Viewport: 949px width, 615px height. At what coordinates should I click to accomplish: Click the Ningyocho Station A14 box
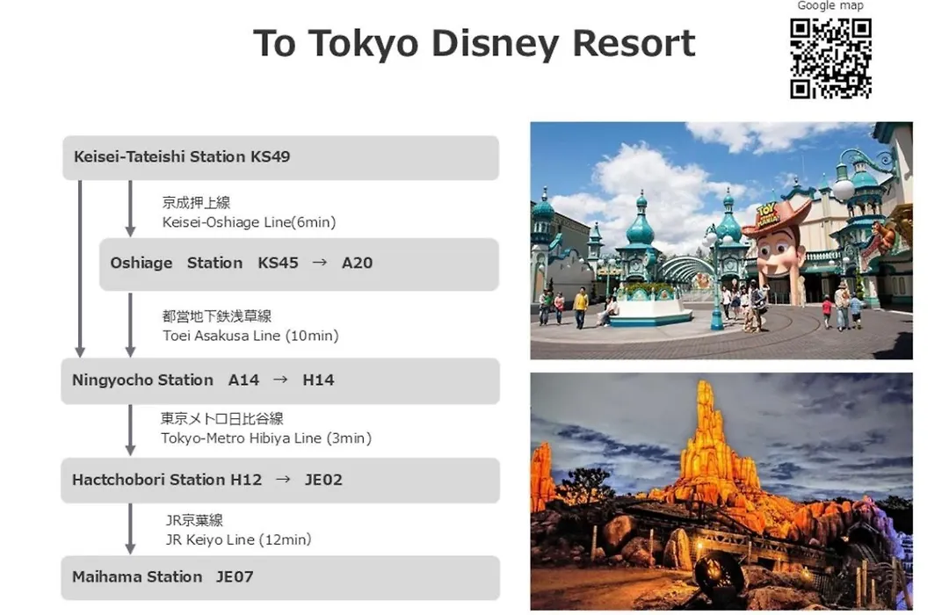click(x=280, y=380)
